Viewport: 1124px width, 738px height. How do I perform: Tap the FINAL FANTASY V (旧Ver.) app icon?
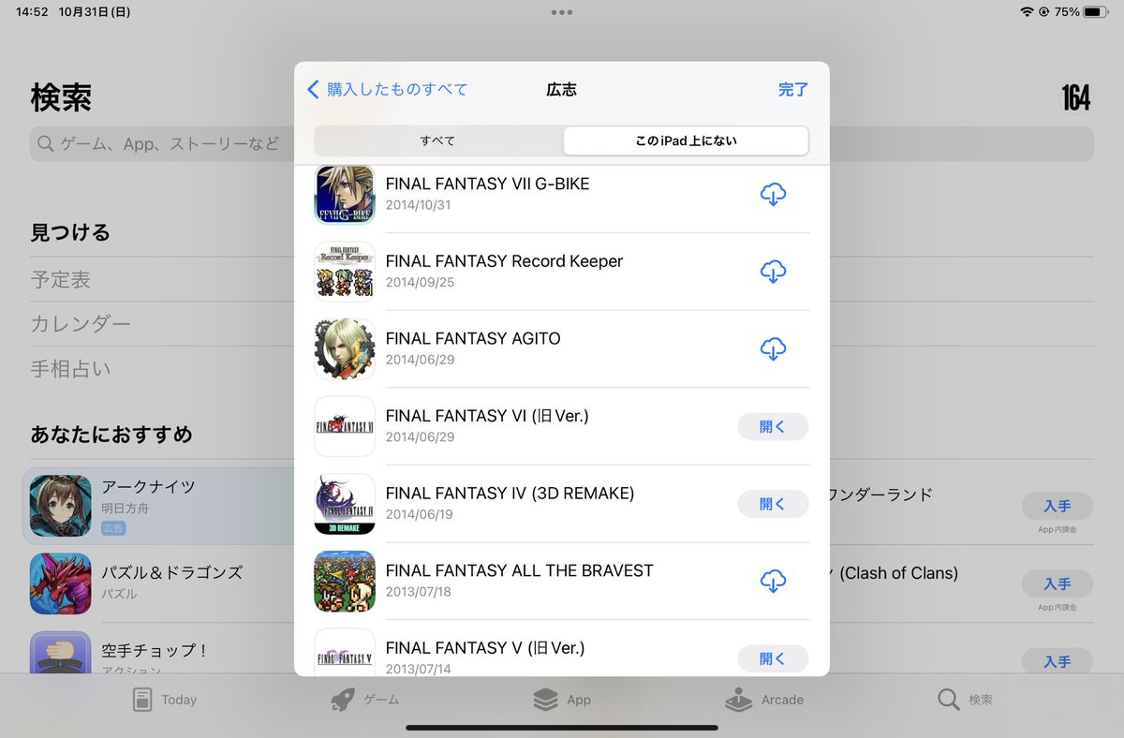(x=345, y=651)
